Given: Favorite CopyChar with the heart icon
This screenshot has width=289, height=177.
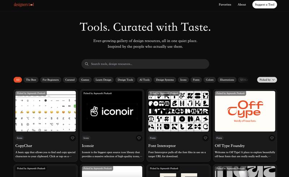Looking at the screenshot, I should [x=73, y=138].
